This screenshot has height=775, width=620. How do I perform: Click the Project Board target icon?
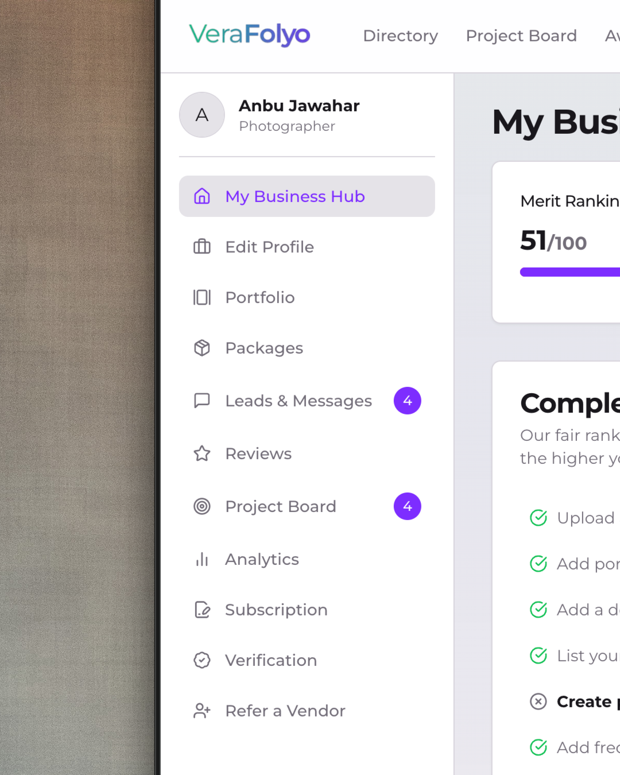(202, 506)
